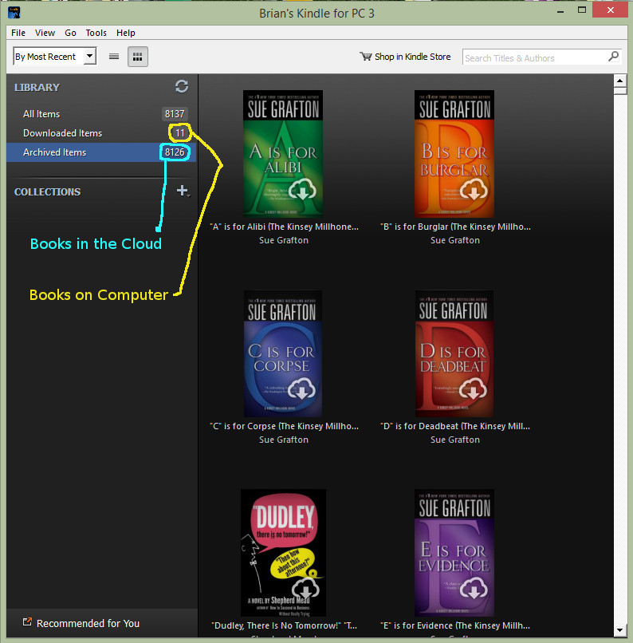Select All Items in library
Viewport: 633px width, 643px height.
coord(101,114)
